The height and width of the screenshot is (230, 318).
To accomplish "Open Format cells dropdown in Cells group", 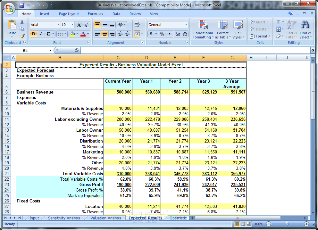I will tap(260, 36).
